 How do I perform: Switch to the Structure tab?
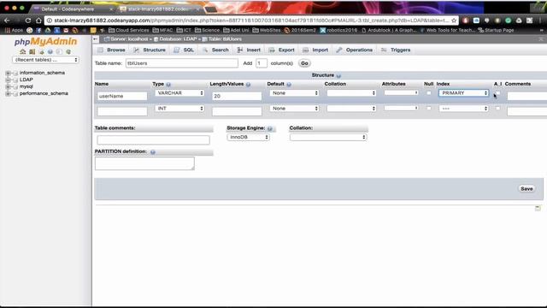tap(150, 50)
